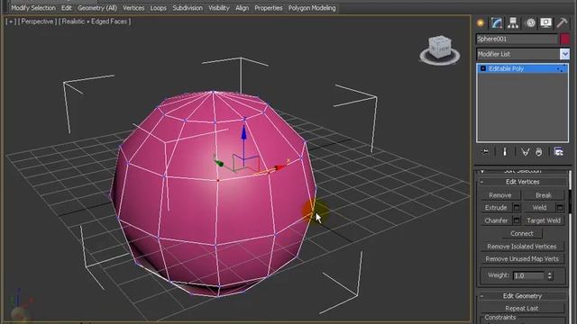Click Remove Isolated Vertices button
This screenshot has width=577, height=324.
tap(522, 246)
